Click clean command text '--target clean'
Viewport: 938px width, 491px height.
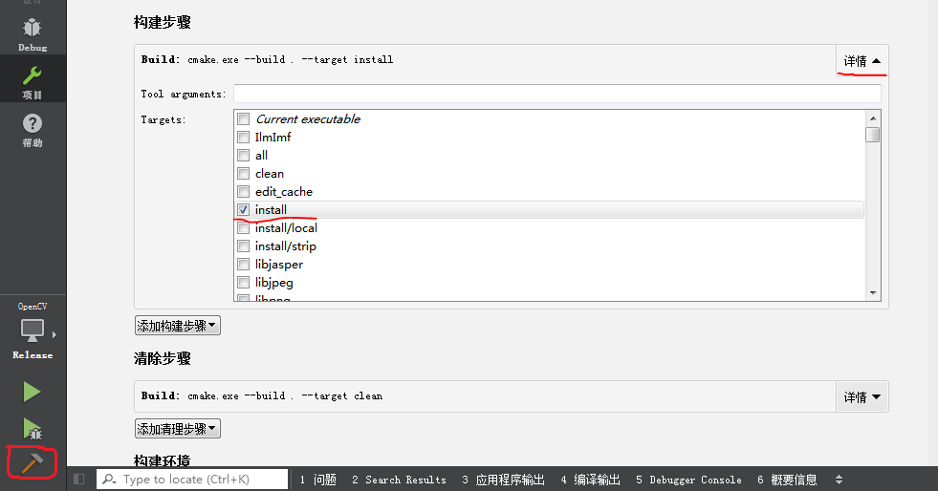click(341, 396)
